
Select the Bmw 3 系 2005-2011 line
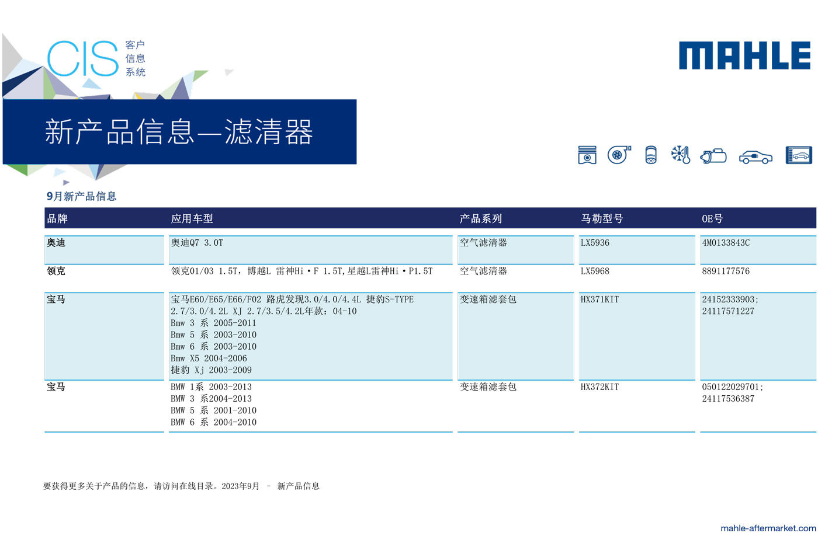point(213,323)
